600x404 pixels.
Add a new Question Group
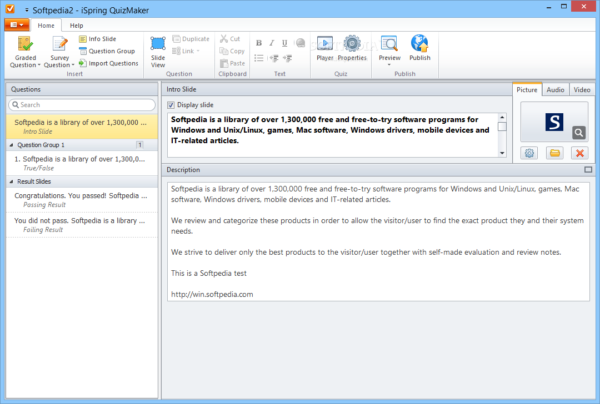[107, 51]
